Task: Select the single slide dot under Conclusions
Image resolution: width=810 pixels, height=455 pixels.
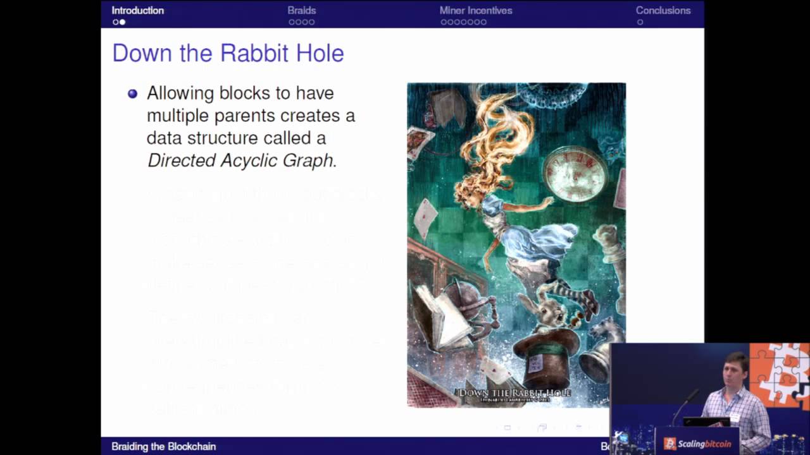Action: pos(640,22)
